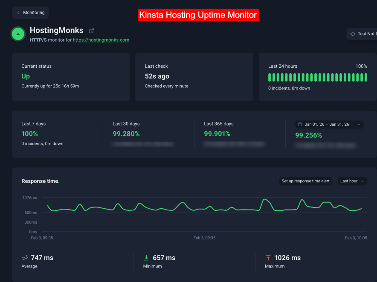Click the rightmost uptime bar segment
The height and width of the screenshot is (282, 377).
tap(366, 77)
